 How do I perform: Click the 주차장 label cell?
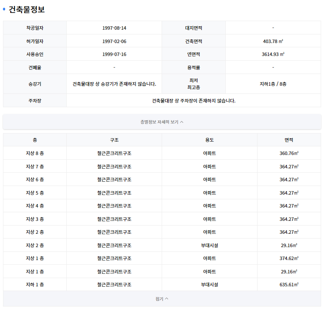(35, 100)
